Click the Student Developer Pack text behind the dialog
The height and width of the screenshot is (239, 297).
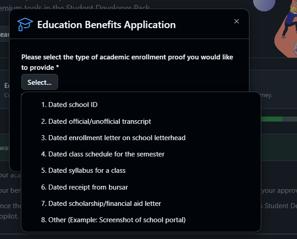(x=108, y=8)
